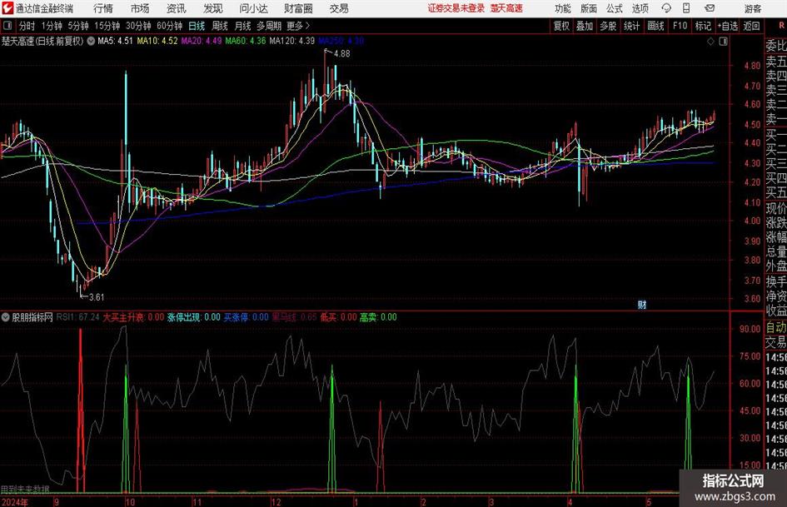Click the 统计 statistics button
Image resolution: width=787 pixels, height=507 pixels.
631,26
